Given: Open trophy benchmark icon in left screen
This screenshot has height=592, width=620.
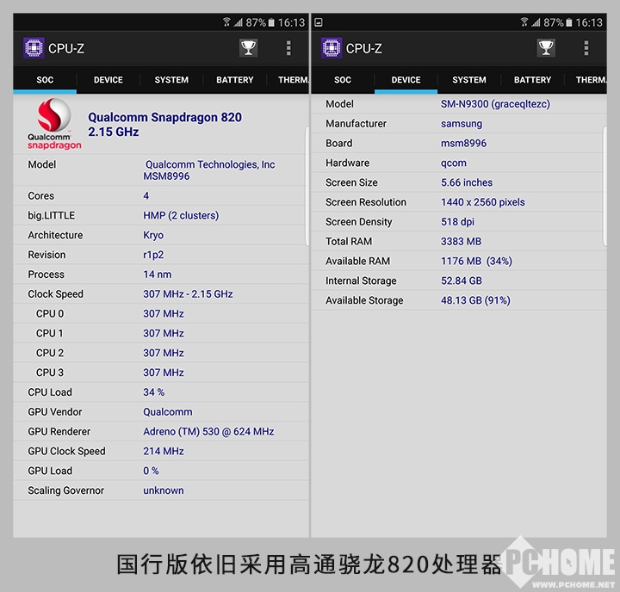Looking at the screenshot, I should (x=248, y=48).
